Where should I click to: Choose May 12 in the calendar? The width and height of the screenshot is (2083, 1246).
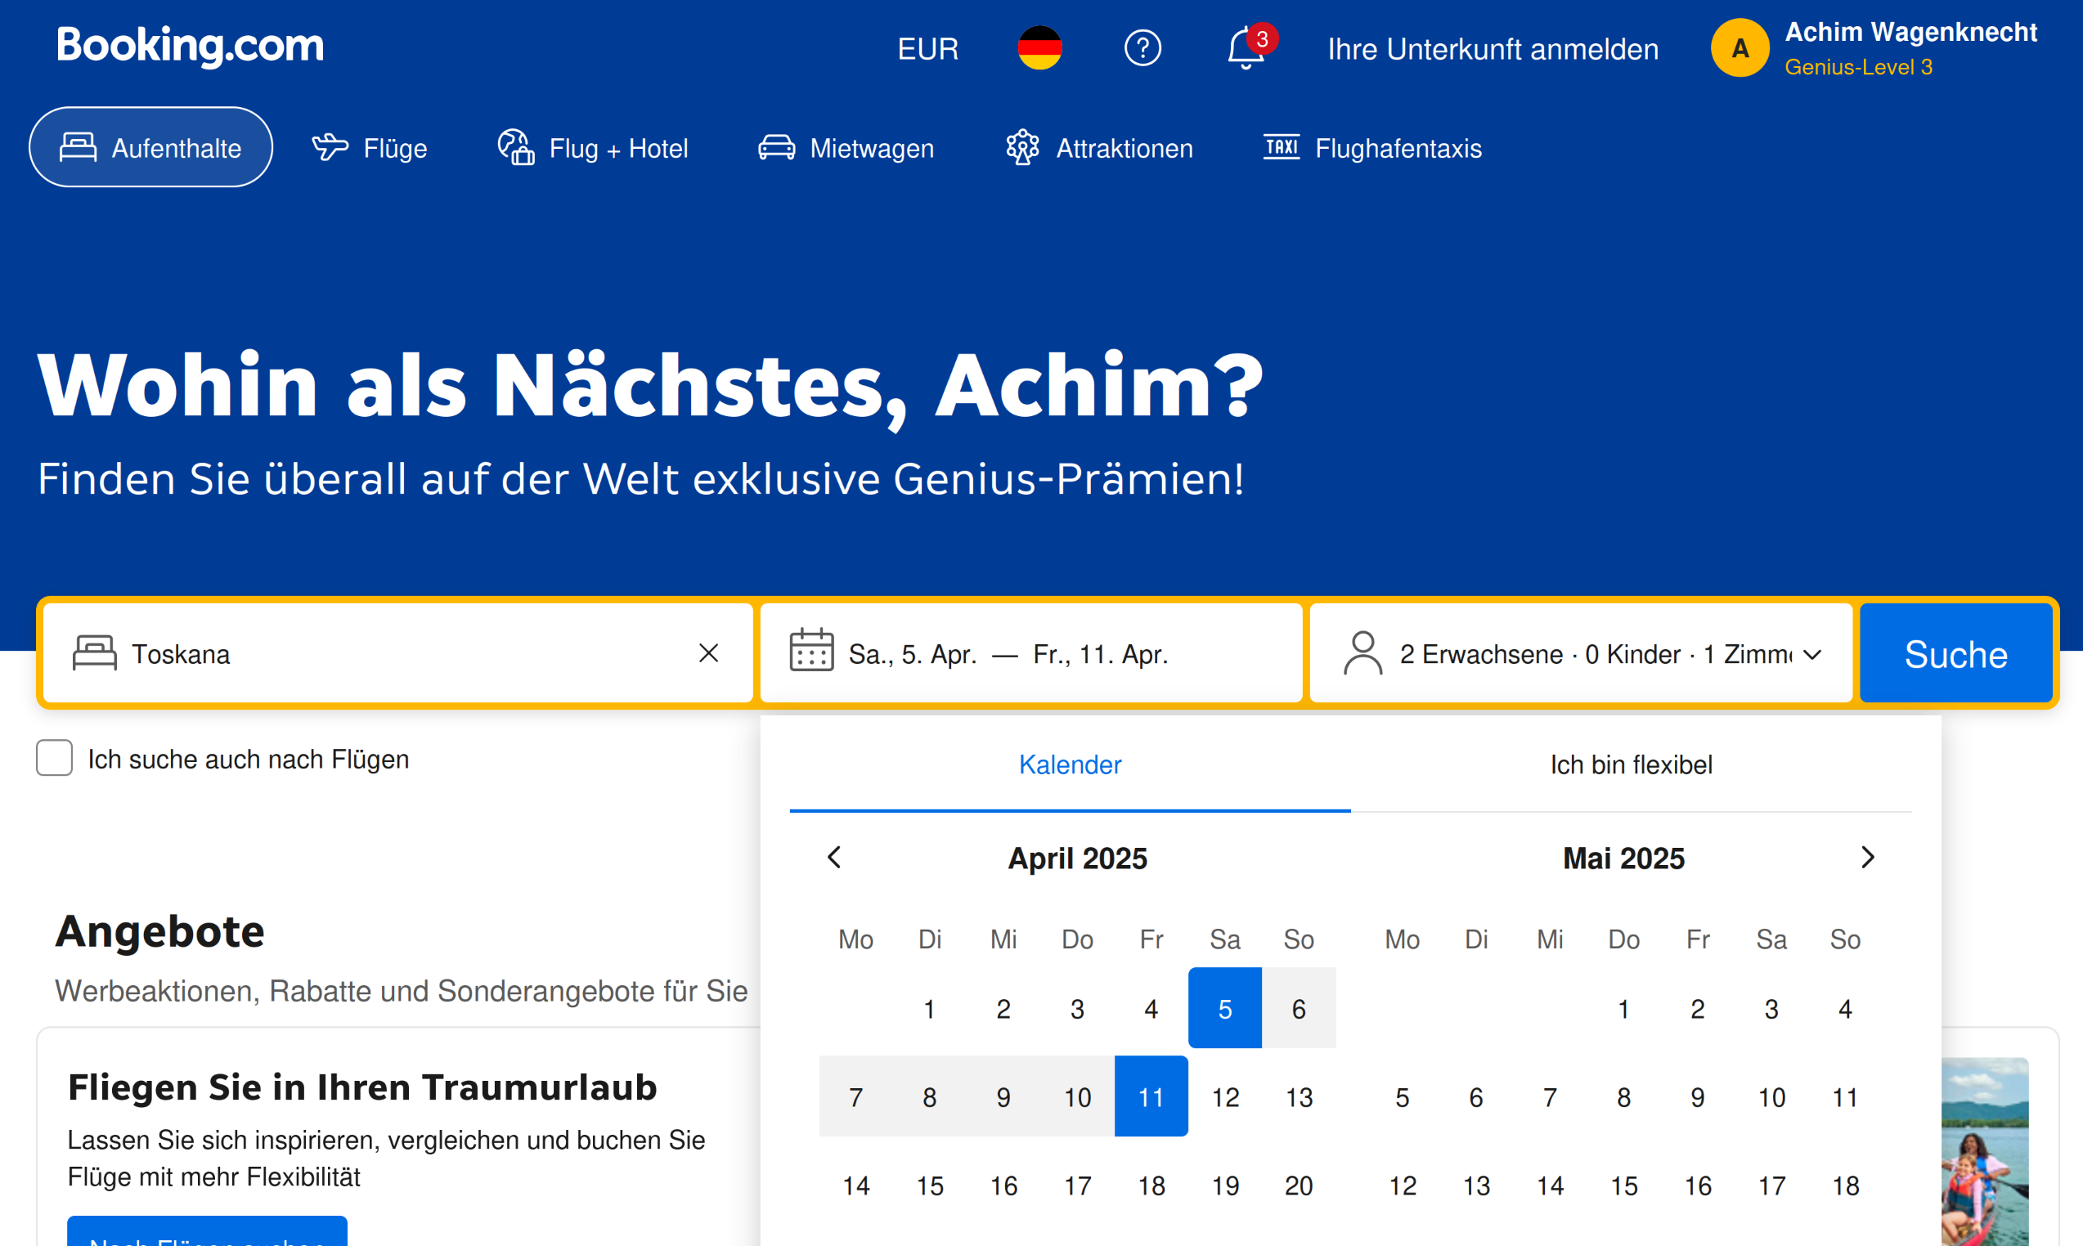point(1402,1185)
